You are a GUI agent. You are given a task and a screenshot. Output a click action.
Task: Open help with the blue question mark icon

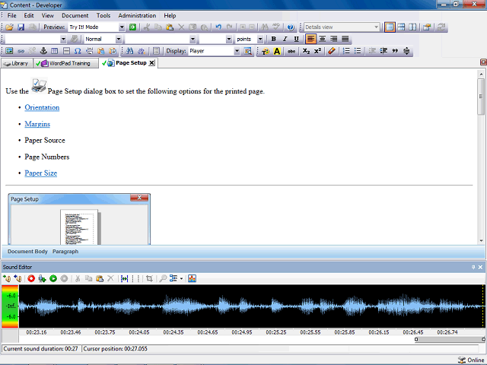(291, 27)
